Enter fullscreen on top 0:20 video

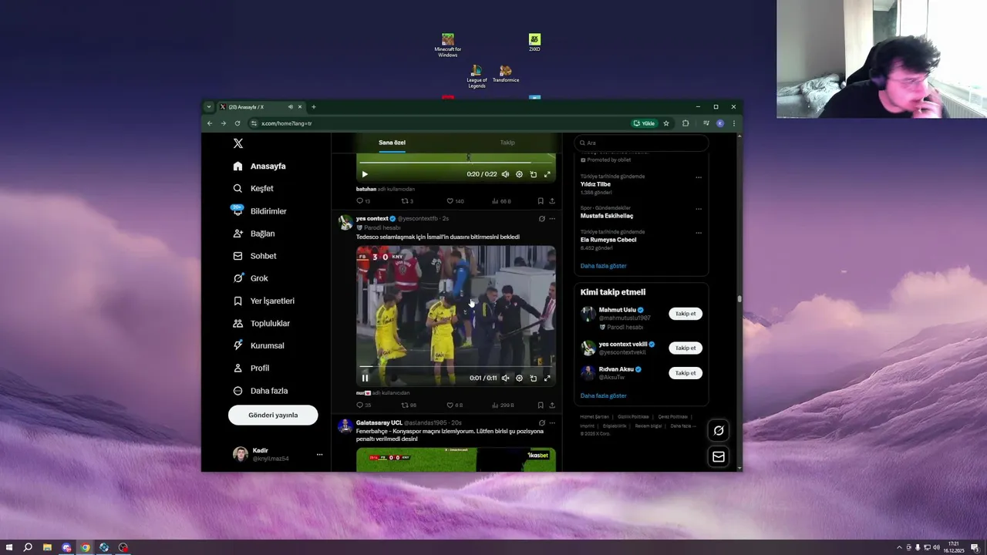(x=547, y=174)
